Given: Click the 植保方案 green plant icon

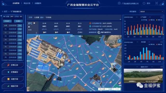Looking at the screenshot, I should [x=9, y=86].
